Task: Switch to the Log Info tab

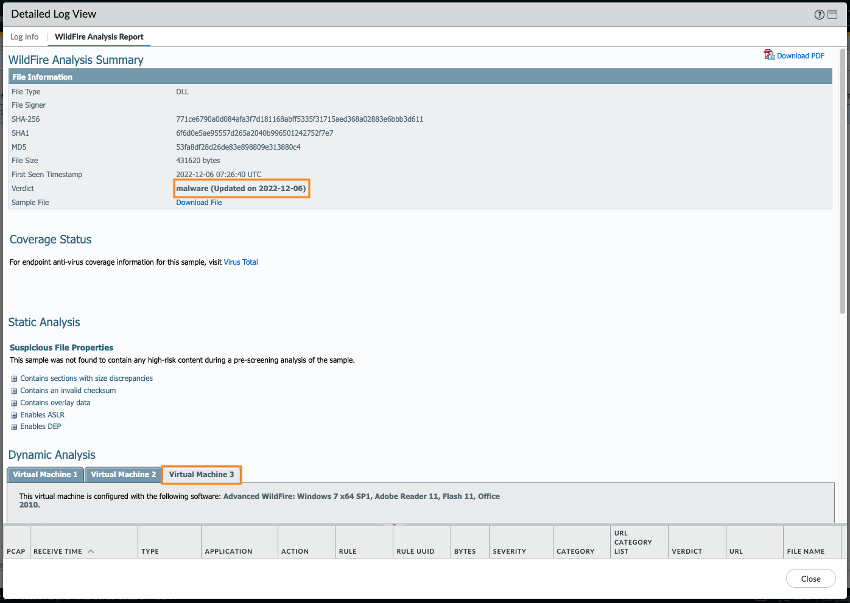Action: click(x=24, y=37)
